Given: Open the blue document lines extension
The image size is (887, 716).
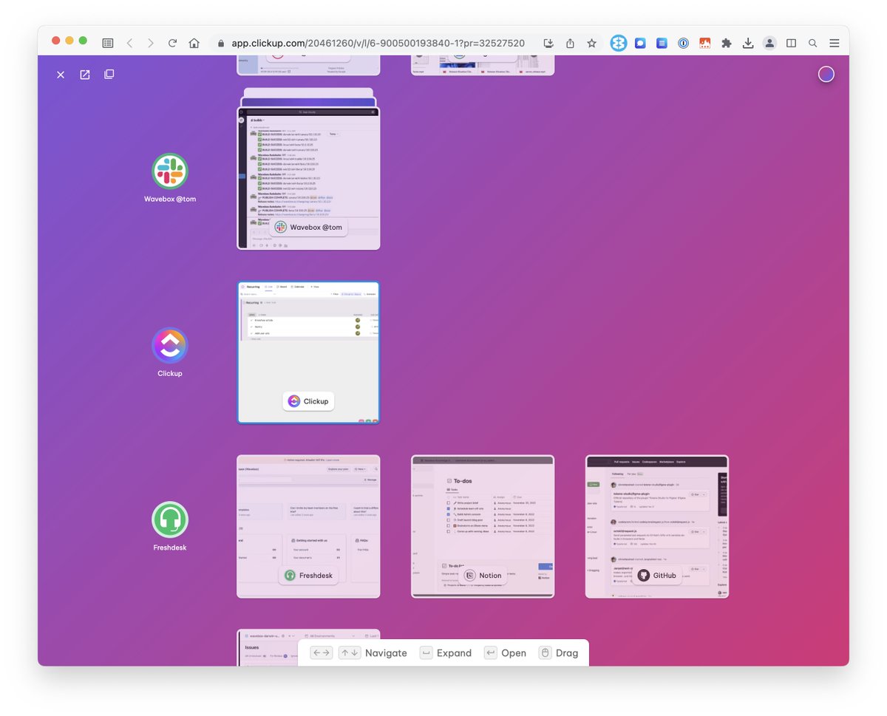Looking at the screenshot, I should (x=662, y=44).
